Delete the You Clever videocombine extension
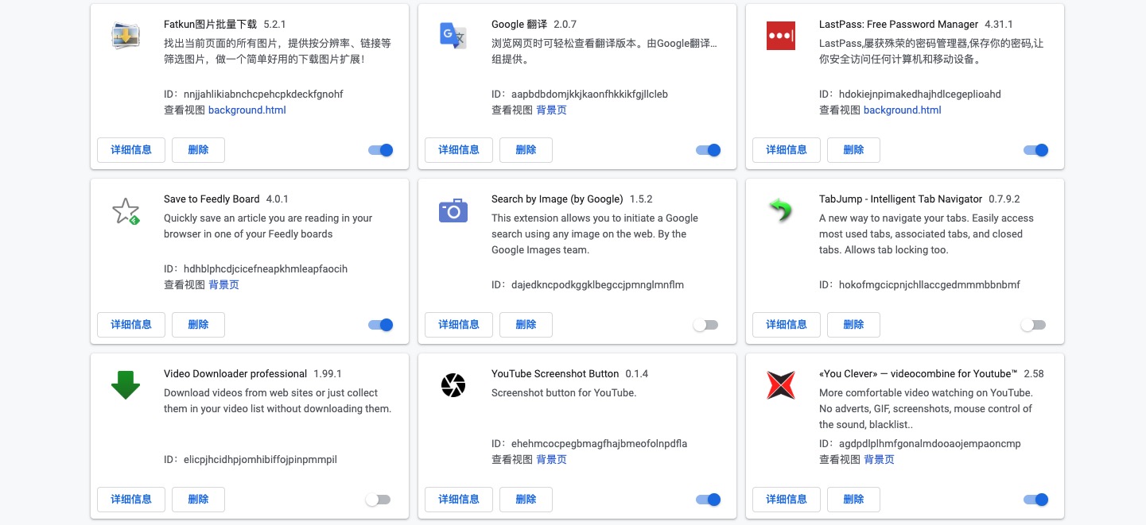The width and height of the screenshot is (1146, 525). (853, 500)
